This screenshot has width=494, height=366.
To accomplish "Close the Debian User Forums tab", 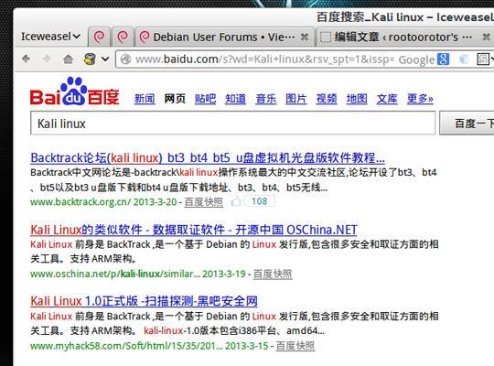I will tap(305, 38).
